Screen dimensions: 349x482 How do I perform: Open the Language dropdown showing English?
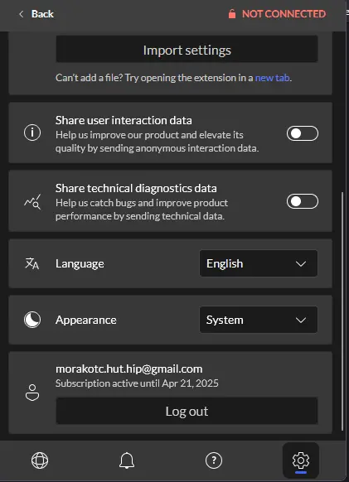click(259, 263)
